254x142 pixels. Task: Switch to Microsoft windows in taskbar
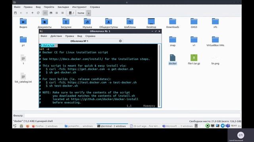[177, 126]
